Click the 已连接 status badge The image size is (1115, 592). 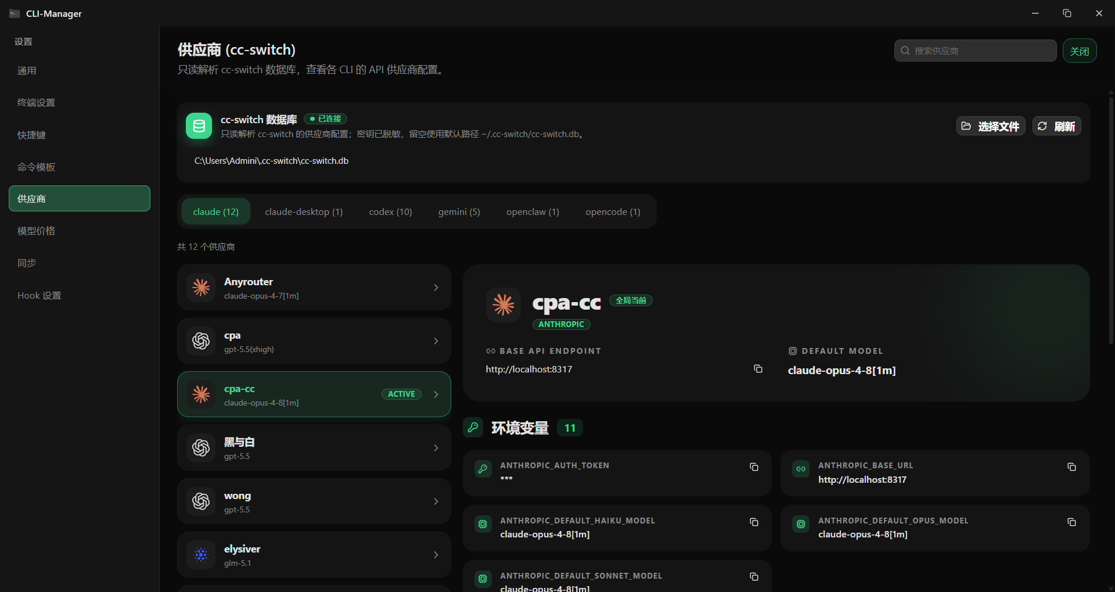coord(326,119)
